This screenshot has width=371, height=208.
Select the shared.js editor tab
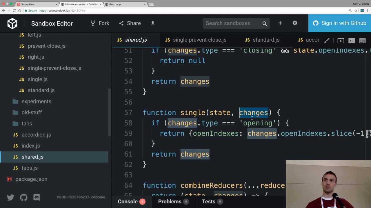pos(136,40)
